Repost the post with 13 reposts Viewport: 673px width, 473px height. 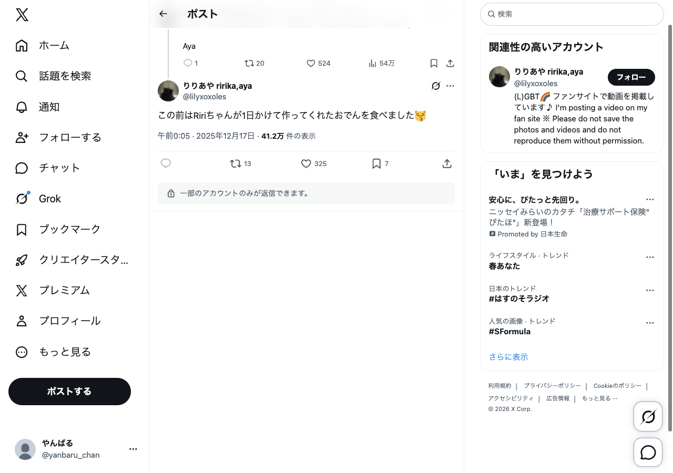pyautogui.click(x=236, y=164)
